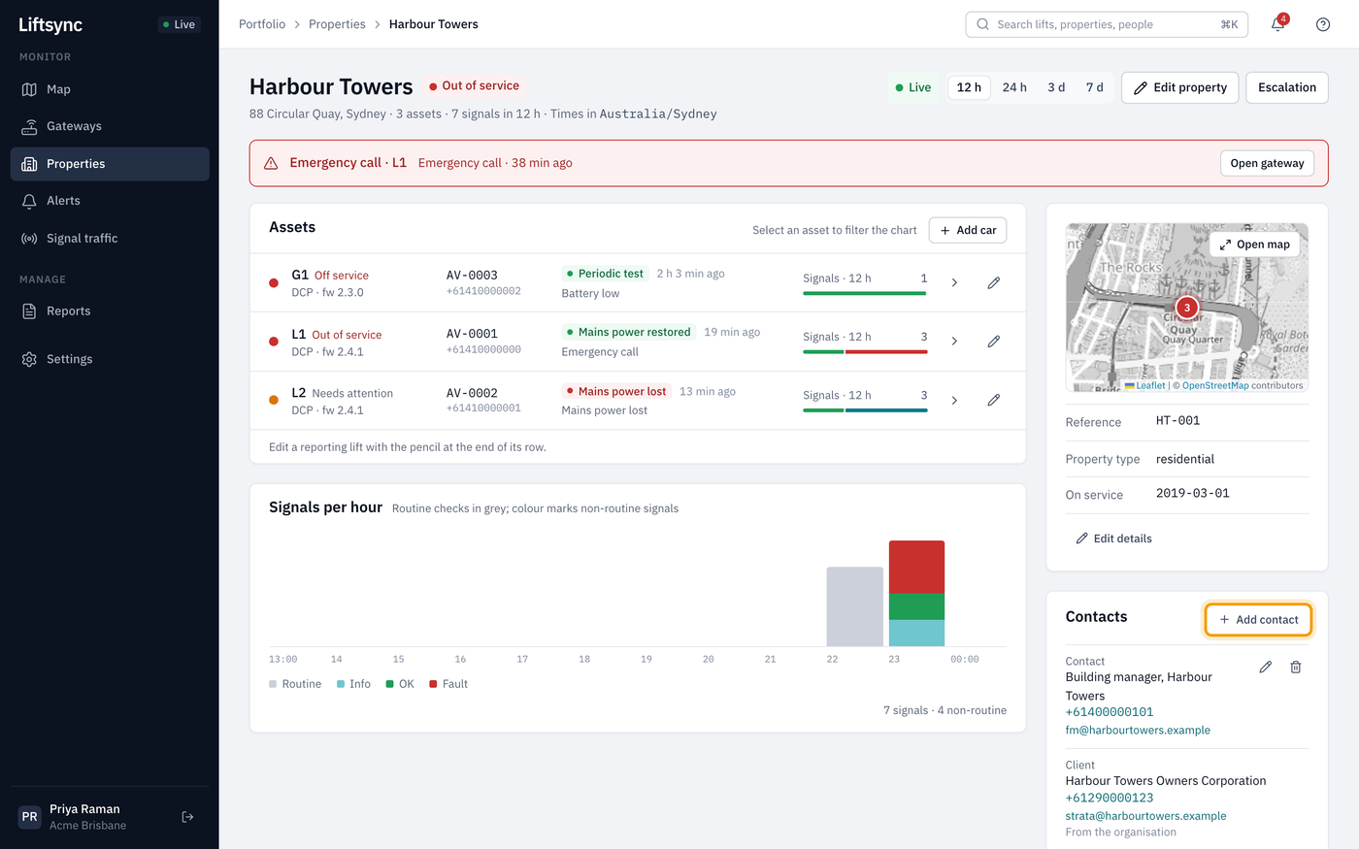Click the Escalation button
The image size is (1359, 849).
point(1287,87)
